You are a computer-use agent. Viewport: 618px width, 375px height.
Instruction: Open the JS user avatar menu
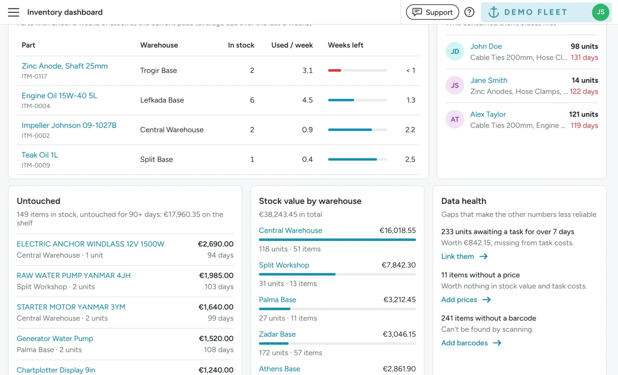click(x=601, y=12)
